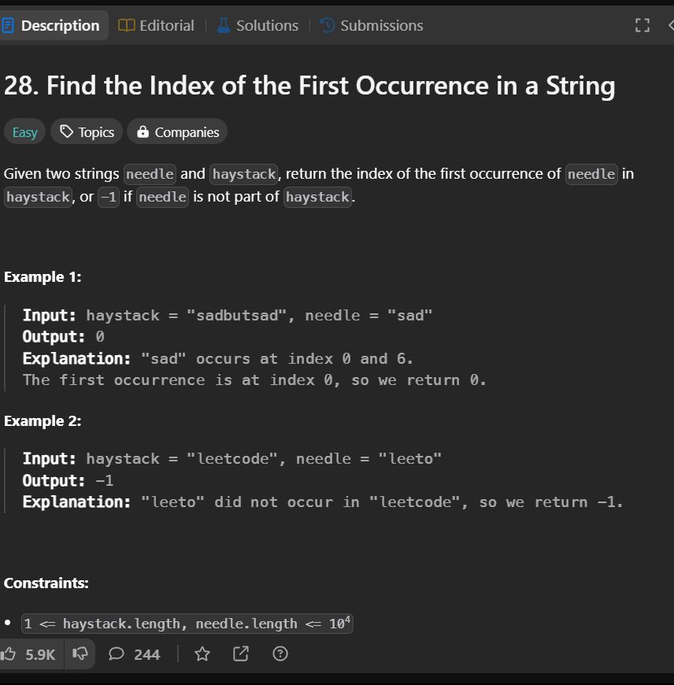The width and height of the screenshot is (674, 685).
Task: Click the share external-link icon
Action: pyautogui.click(x=241, y=654)
